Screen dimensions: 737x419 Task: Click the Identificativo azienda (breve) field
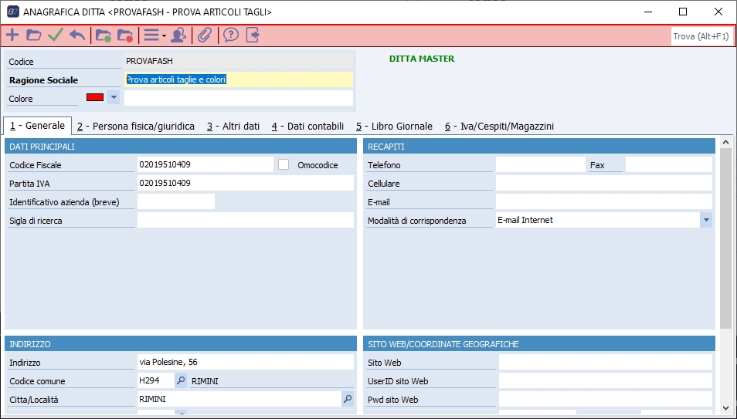[176, 201]
